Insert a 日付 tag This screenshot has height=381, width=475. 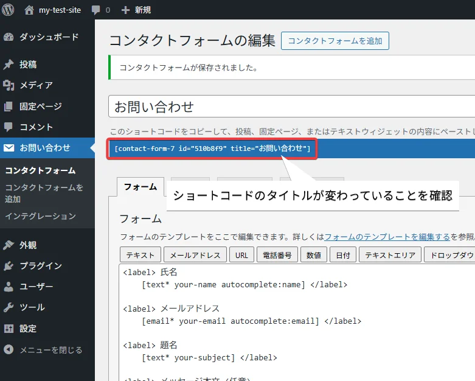click(x=343, y=255)
